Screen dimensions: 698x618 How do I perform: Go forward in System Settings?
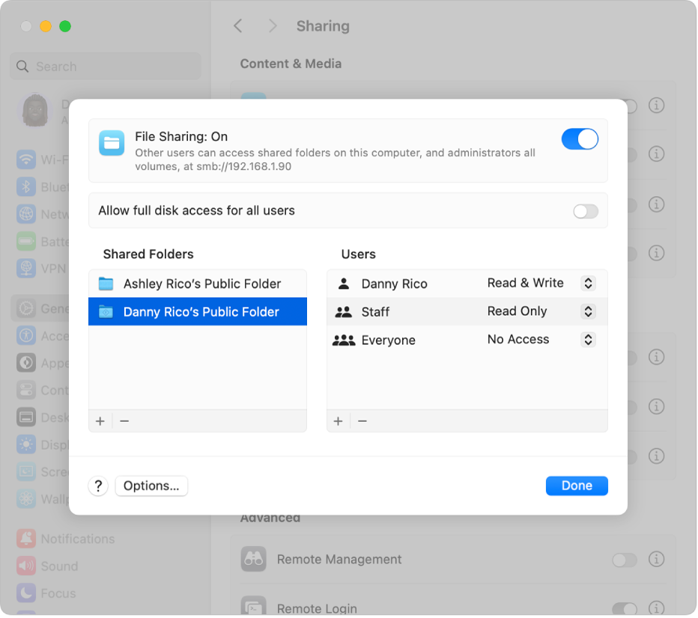pos(273,25)
